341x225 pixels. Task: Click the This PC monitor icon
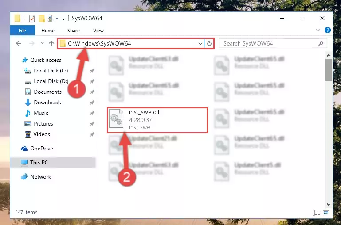click(x=24, y=163)
